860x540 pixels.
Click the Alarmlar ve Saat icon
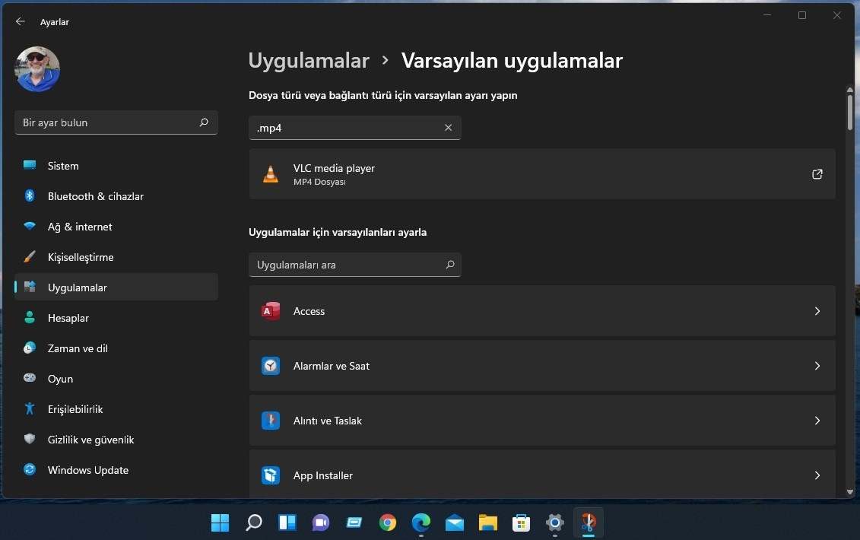[271, 366]
